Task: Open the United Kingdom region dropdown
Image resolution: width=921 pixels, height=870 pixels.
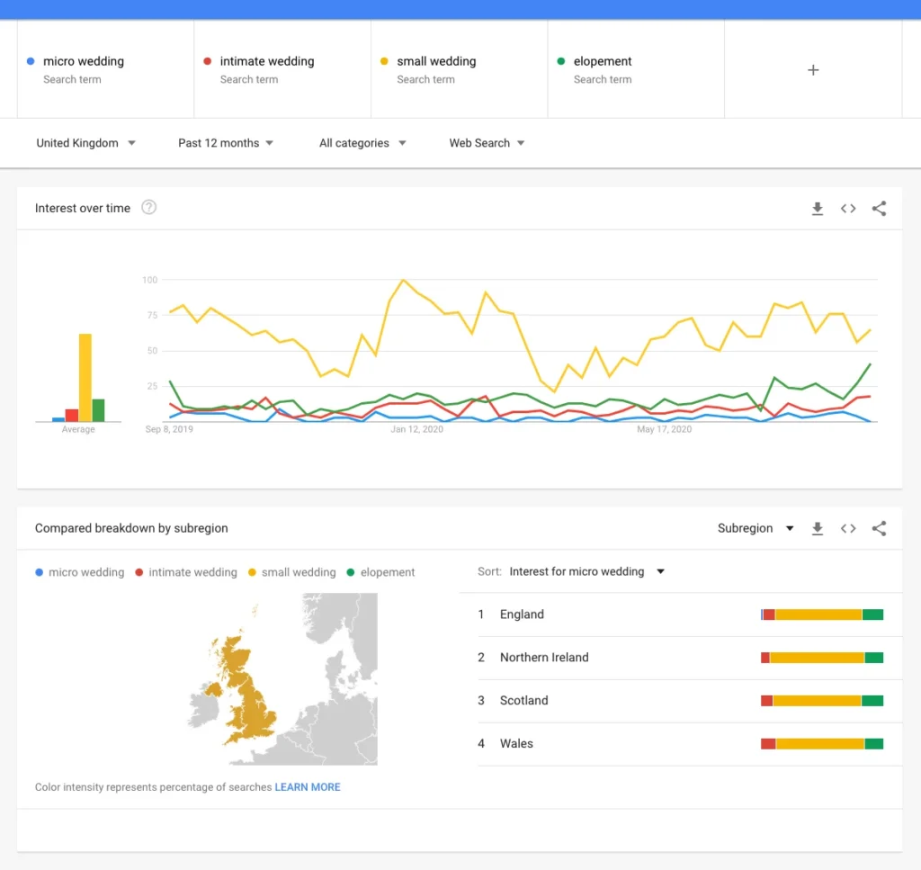Action: point(85,143)
